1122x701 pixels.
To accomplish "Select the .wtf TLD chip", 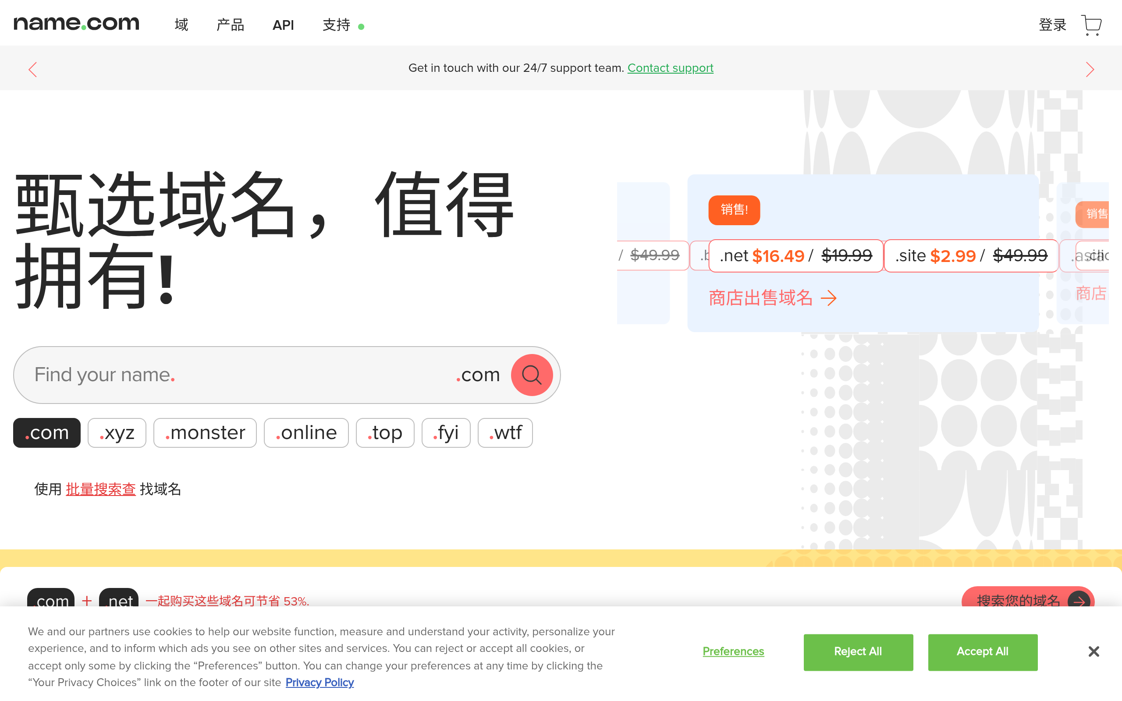I will [x=505, y=432].
